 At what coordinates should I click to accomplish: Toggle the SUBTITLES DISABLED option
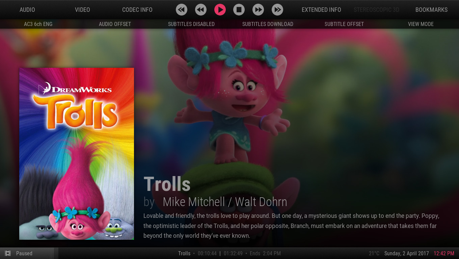[191, 24]
